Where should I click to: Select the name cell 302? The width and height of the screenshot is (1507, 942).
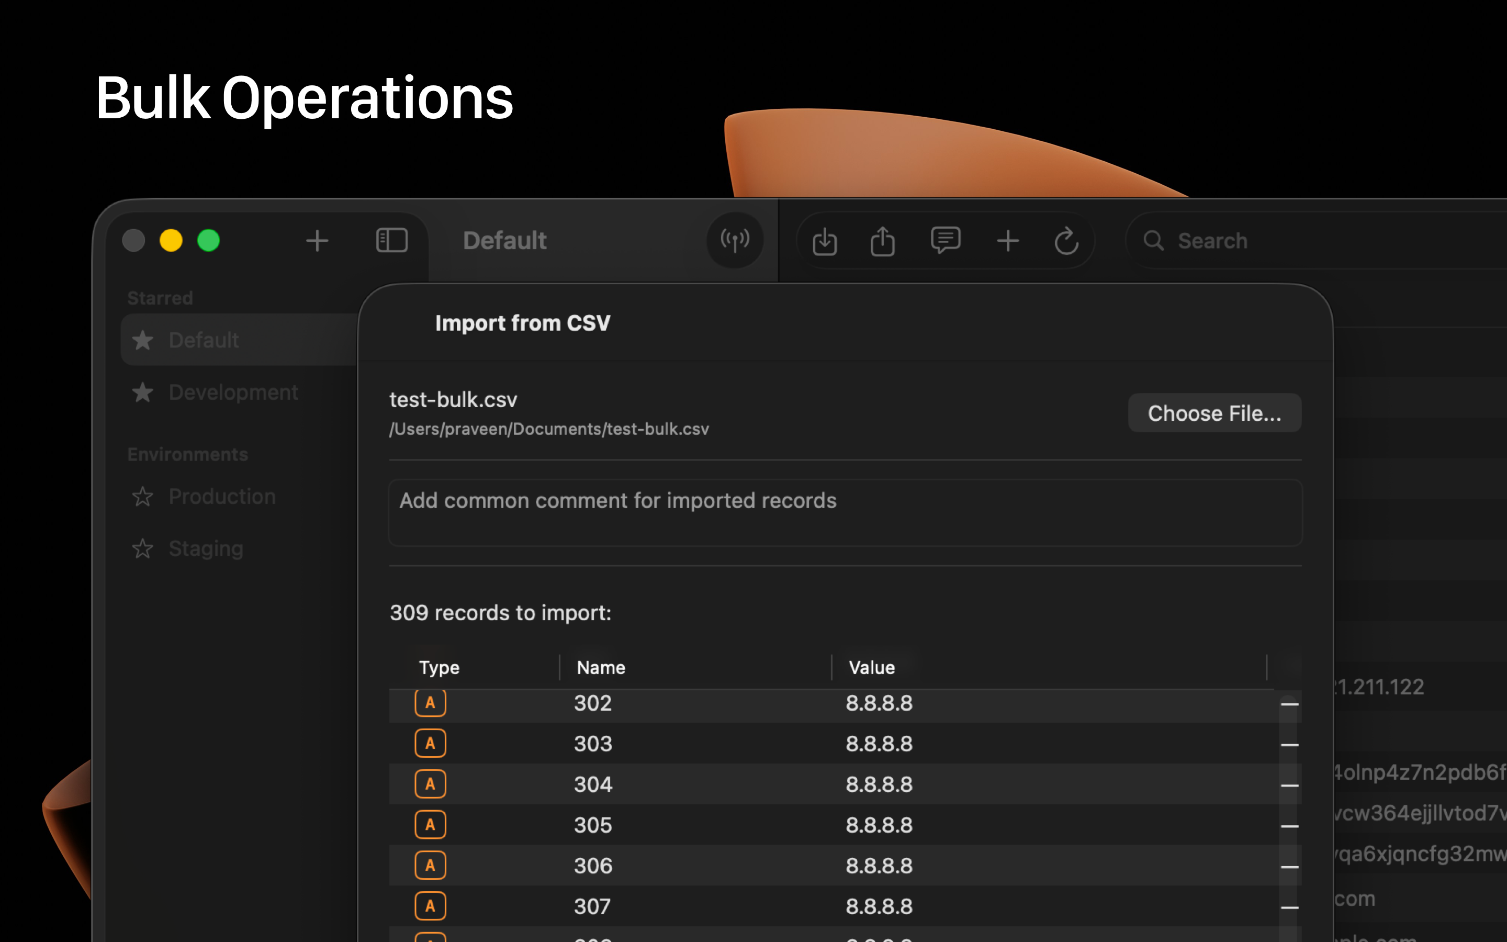pos(593,703)
